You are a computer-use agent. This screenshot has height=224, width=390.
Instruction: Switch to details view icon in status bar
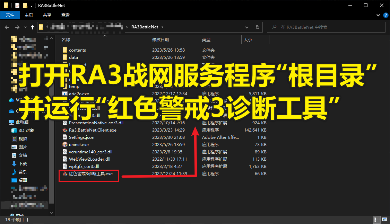[377, 219]
